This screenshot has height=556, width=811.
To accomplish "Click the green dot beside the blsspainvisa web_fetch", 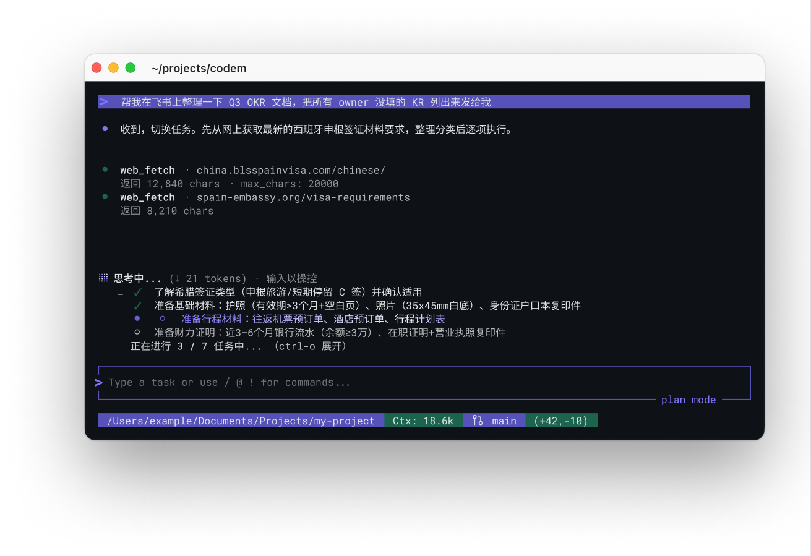I will pos(105,169).
